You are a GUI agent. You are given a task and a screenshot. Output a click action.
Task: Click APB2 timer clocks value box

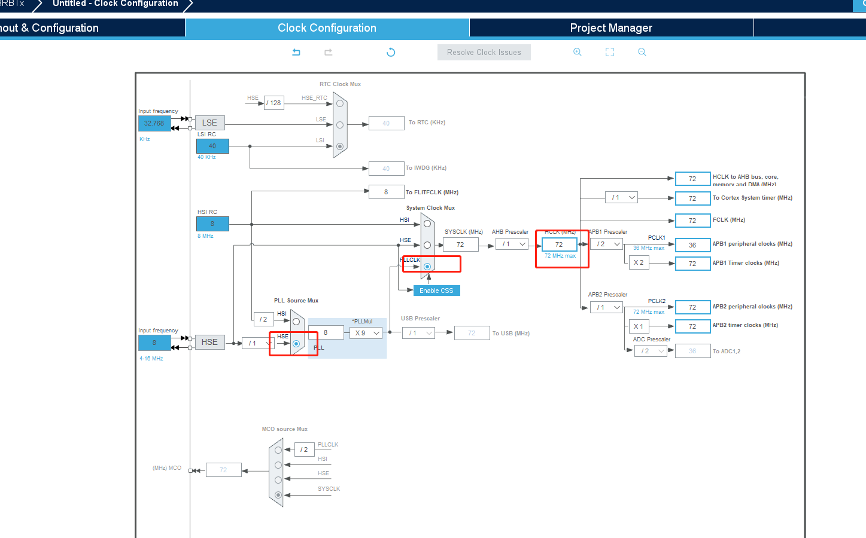[692, 326]
